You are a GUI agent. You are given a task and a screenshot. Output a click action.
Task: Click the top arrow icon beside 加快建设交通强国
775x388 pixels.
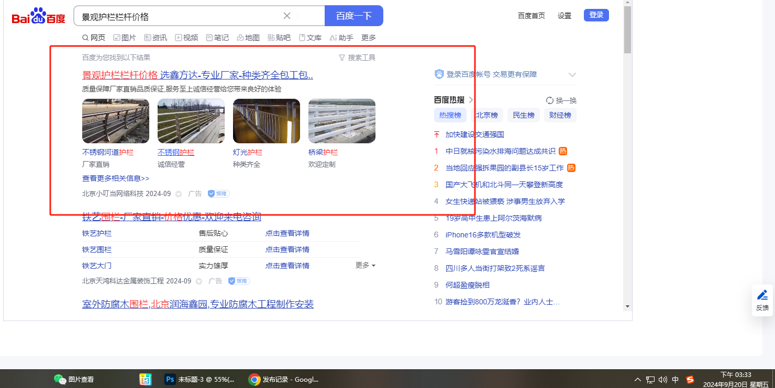[x=437, y=134]
